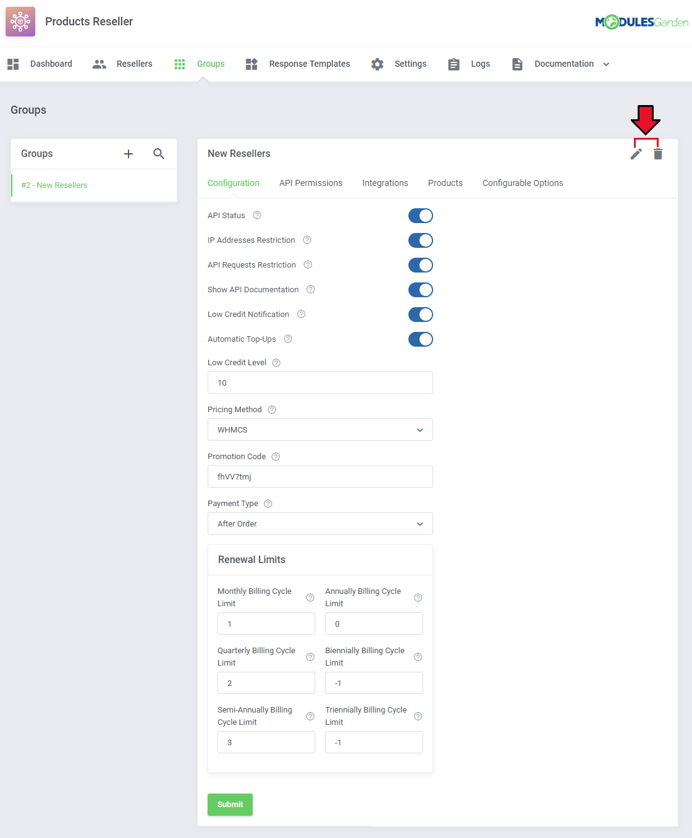Edit New Resellers group with pencil icon
This screenshot has width=692, height=838.
[x=636, y=154]
